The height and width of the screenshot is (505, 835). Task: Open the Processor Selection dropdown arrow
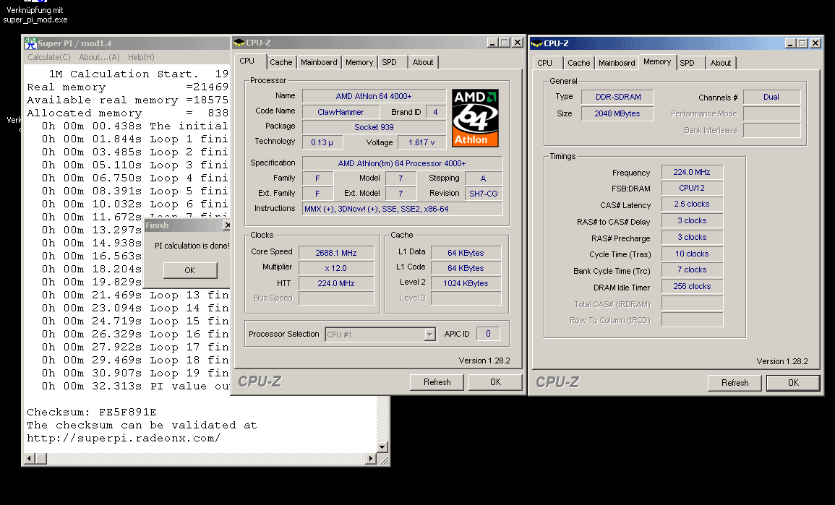point(429,334)
